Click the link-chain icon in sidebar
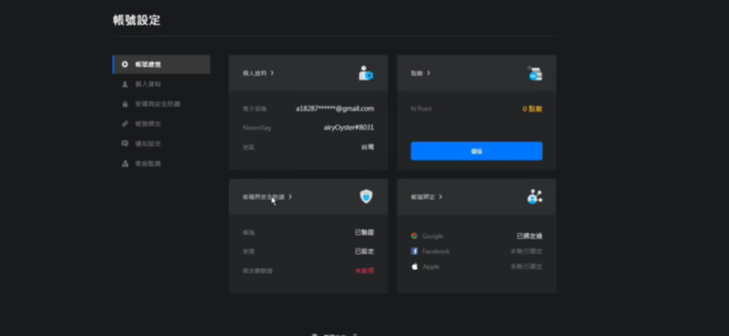This screenshot has width=729, height=336. 125,124
